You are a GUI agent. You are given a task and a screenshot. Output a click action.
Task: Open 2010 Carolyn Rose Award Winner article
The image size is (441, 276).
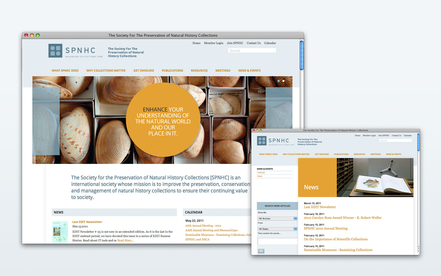click(x=343, y=218)
